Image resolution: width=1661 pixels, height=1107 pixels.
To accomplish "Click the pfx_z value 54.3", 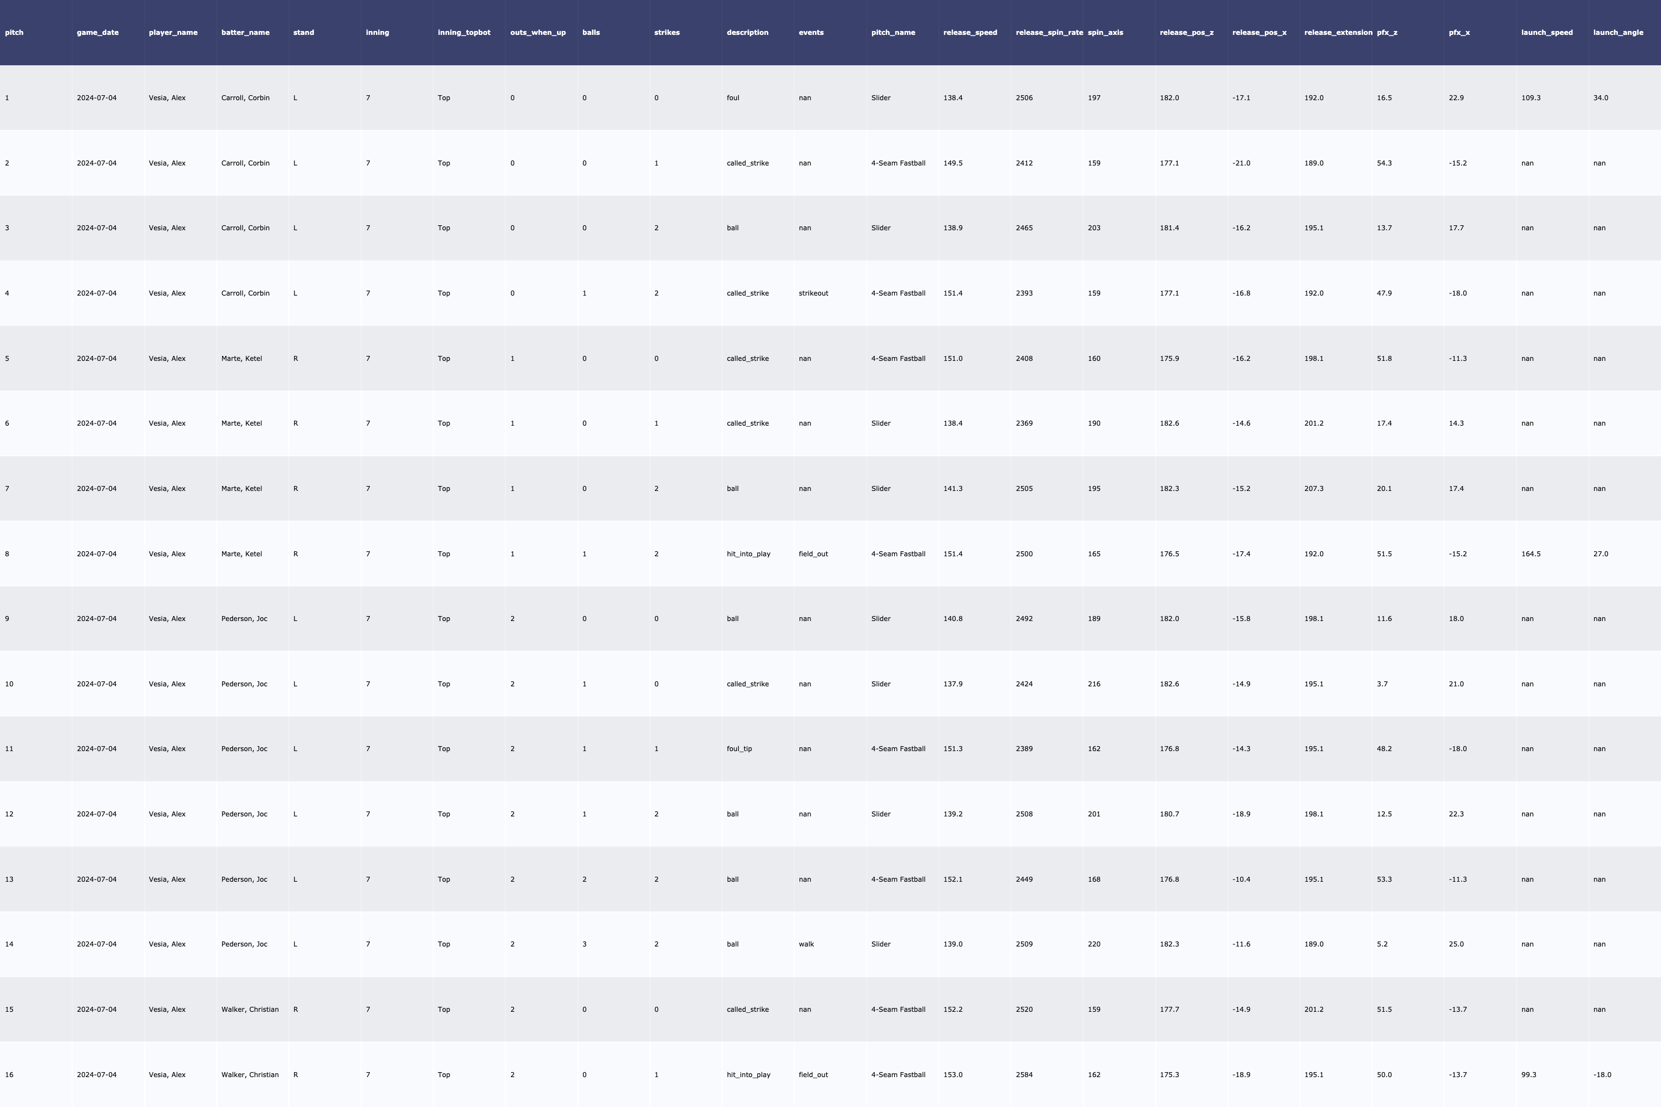I will pos(1384,163).
